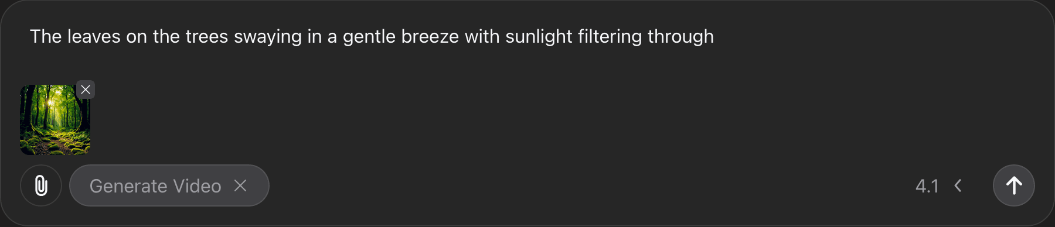Screen dimensions: 1055x227
Task: Open the forest path image thumbnail
Action: coord(55,120)
